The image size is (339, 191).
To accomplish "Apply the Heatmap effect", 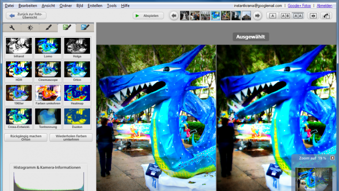I will coord(77,95).
